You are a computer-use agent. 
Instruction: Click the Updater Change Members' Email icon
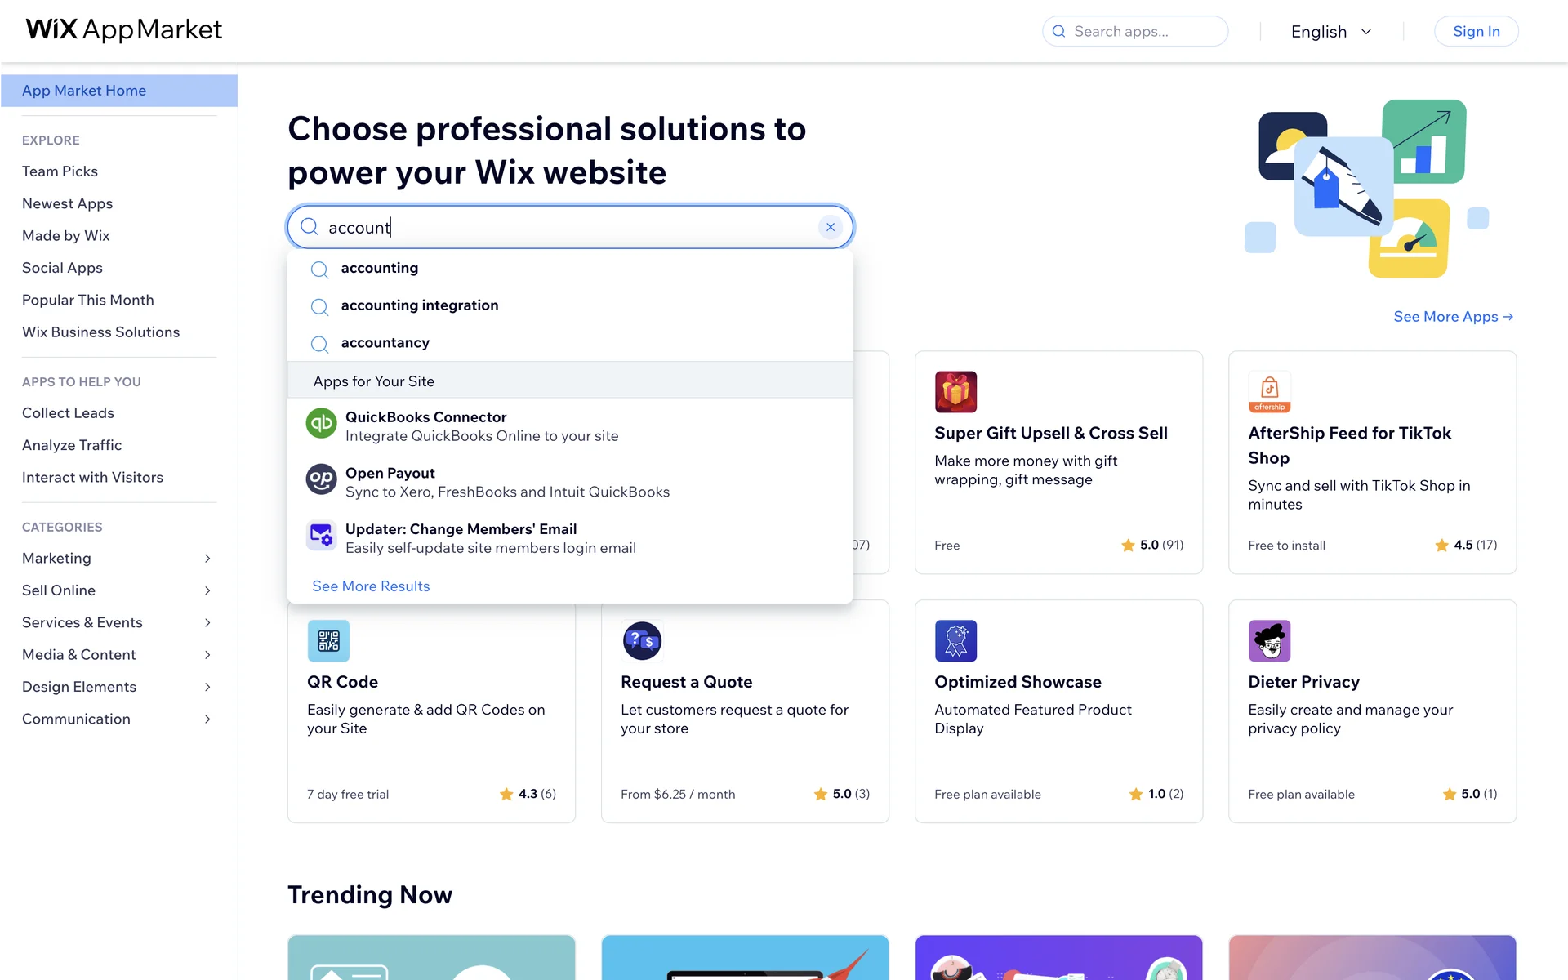click(x=321, y=536)
